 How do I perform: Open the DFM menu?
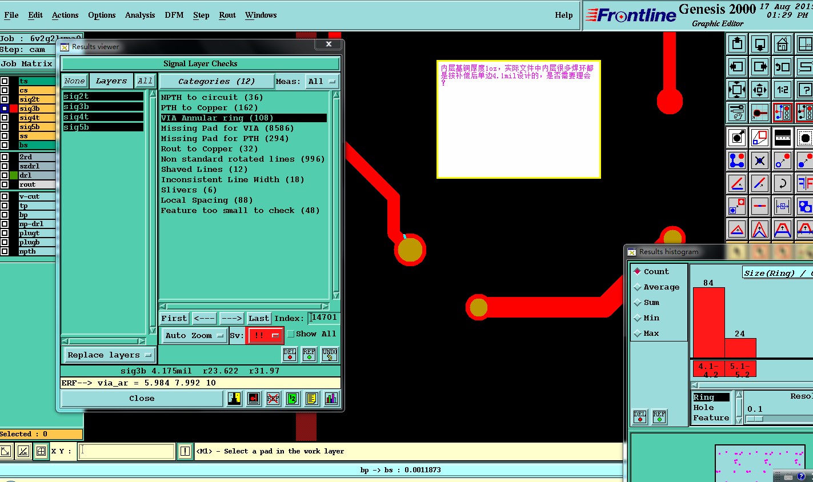pos(174,15)
